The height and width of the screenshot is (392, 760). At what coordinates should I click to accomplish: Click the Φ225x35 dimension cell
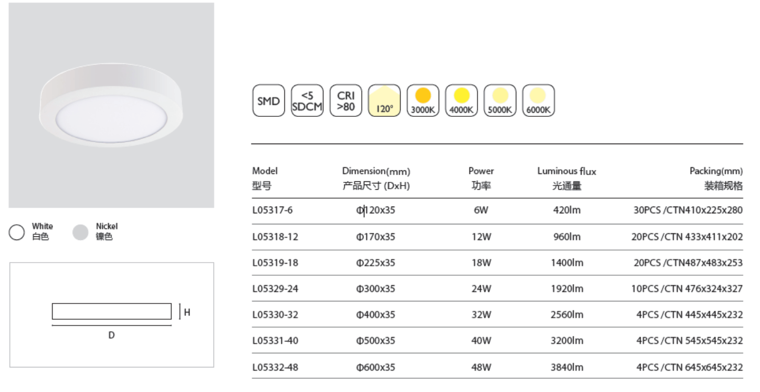tap(376, 263)
